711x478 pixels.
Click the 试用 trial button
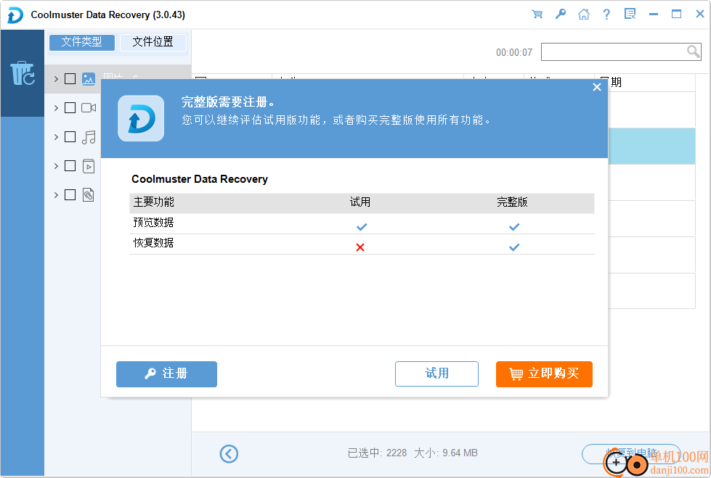436,374
